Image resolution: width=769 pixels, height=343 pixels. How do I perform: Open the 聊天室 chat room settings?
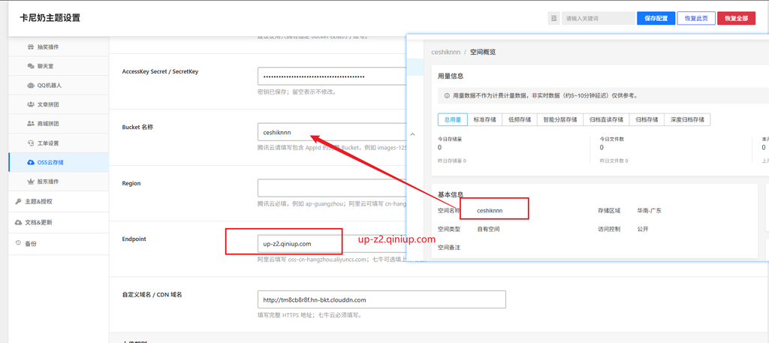[59, 66]
